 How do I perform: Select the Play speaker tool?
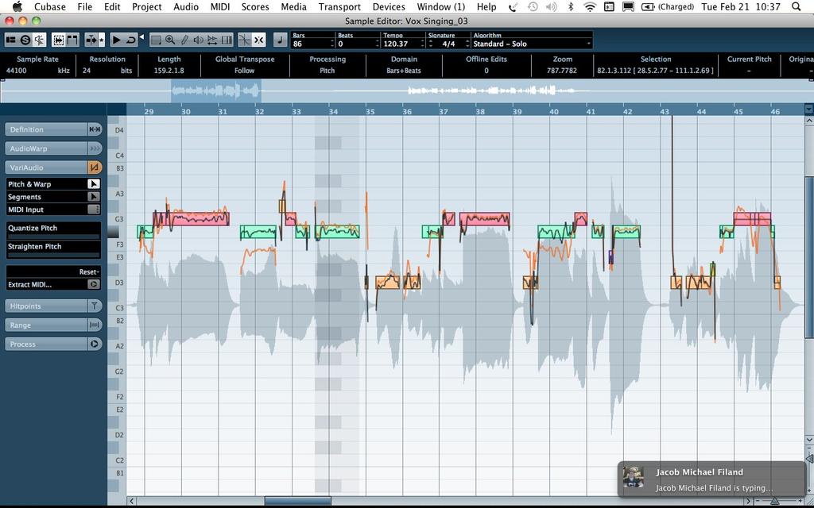pos(198,40)
